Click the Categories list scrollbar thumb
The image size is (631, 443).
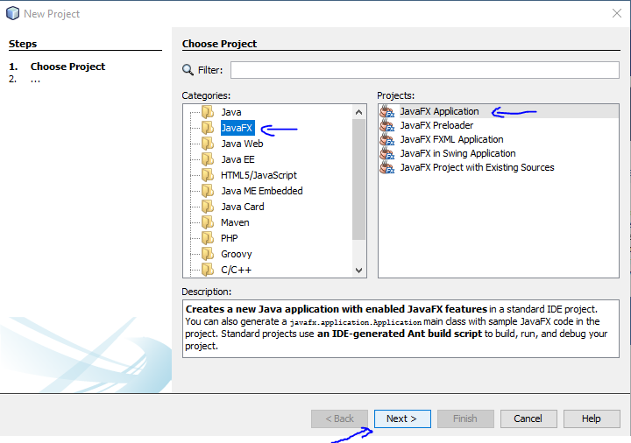359,179
